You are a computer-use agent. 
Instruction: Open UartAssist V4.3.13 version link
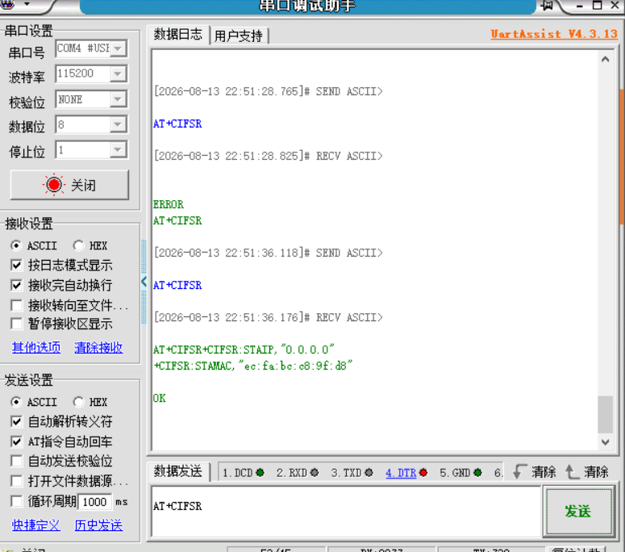click(554, 34)
